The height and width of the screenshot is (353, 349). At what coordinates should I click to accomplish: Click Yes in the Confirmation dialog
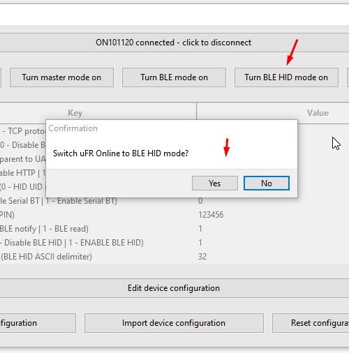(215, 183)
